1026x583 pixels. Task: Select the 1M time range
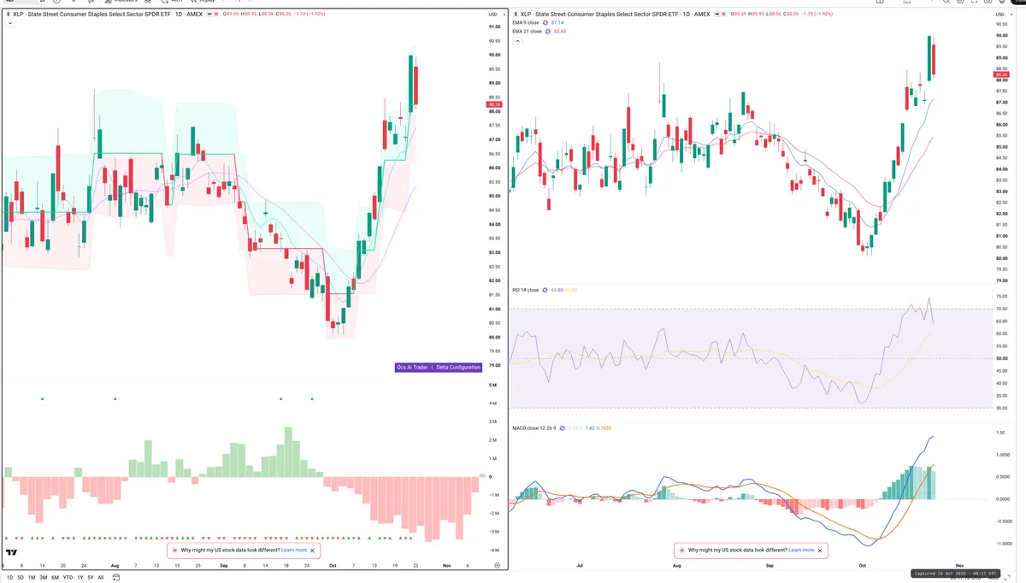32,578
